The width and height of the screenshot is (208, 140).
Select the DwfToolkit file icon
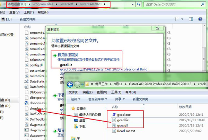pyautogui.click(x=27, y=119)
